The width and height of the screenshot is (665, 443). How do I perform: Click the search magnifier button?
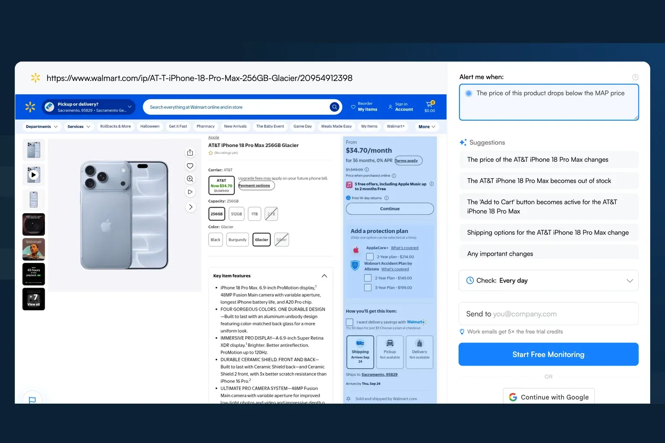(334, 107)
